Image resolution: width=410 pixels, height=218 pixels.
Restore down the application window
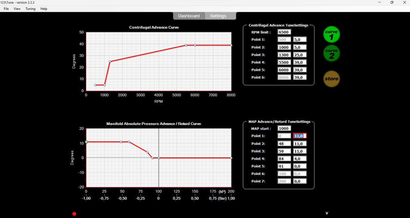tap(392, 3)
